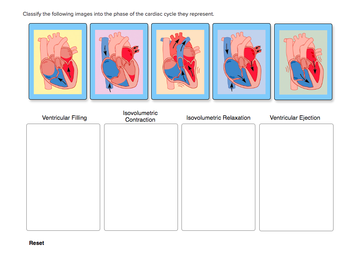Select the orange background heart image card
Image resolution: width=350 pixels, height=261 pixels.
(180, 62)
